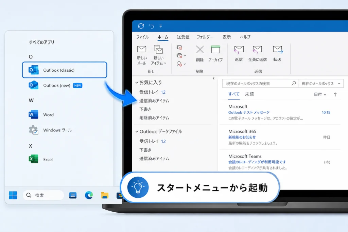Click the magnifier icon in mailbox search

pos(294,84)
